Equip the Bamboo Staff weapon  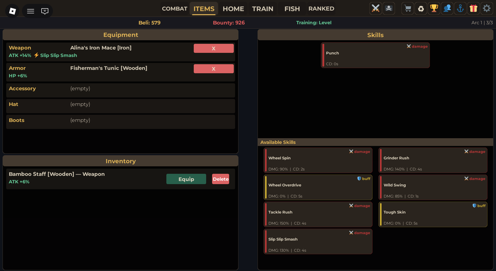coord(186,179)
